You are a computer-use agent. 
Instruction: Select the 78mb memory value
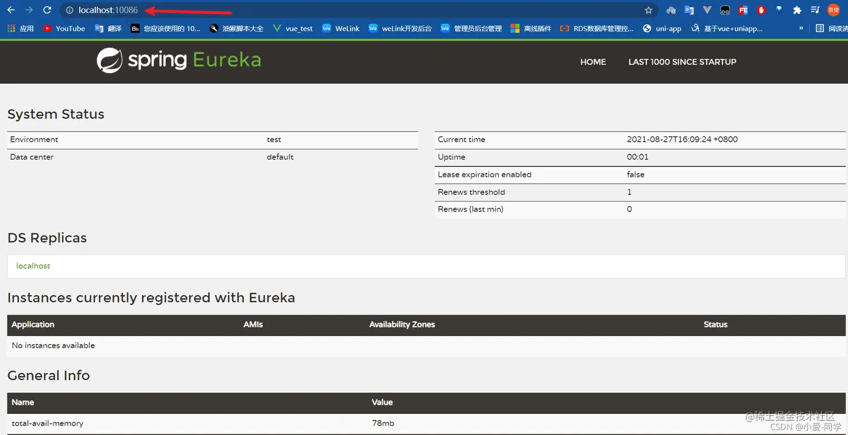[382, 423]
